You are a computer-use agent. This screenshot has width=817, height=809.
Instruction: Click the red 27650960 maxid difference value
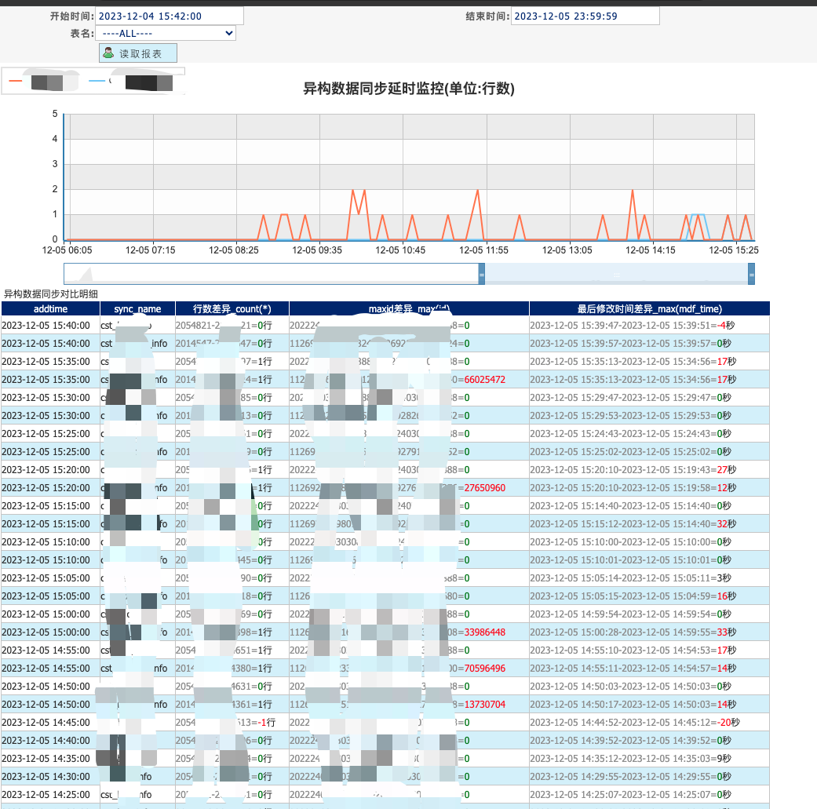pos(485,487)
